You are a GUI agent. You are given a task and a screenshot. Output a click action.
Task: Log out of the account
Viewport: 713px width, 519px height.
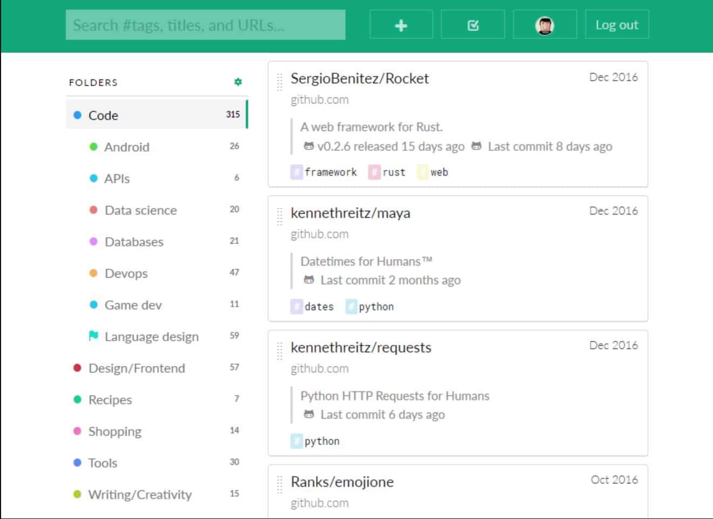[x=617, y=25]
